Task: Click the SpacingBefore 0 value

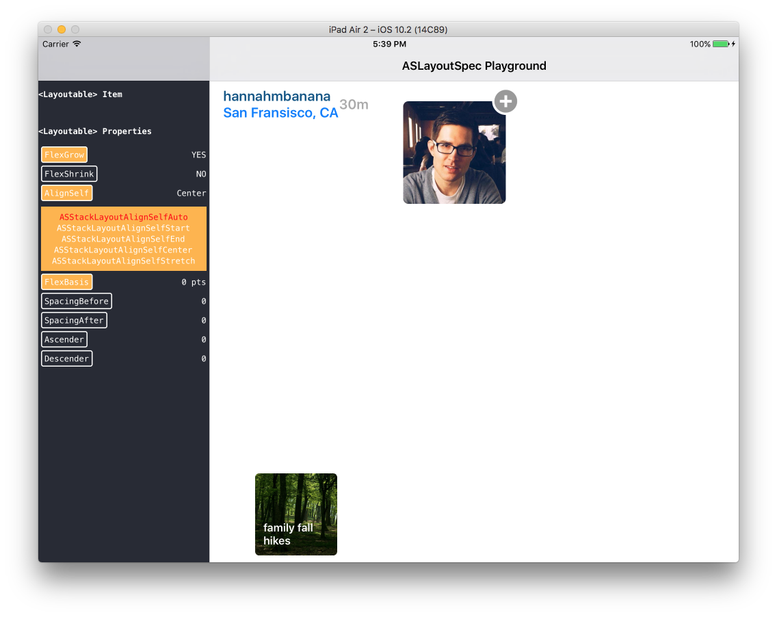Action: click(x=204, y=301)
